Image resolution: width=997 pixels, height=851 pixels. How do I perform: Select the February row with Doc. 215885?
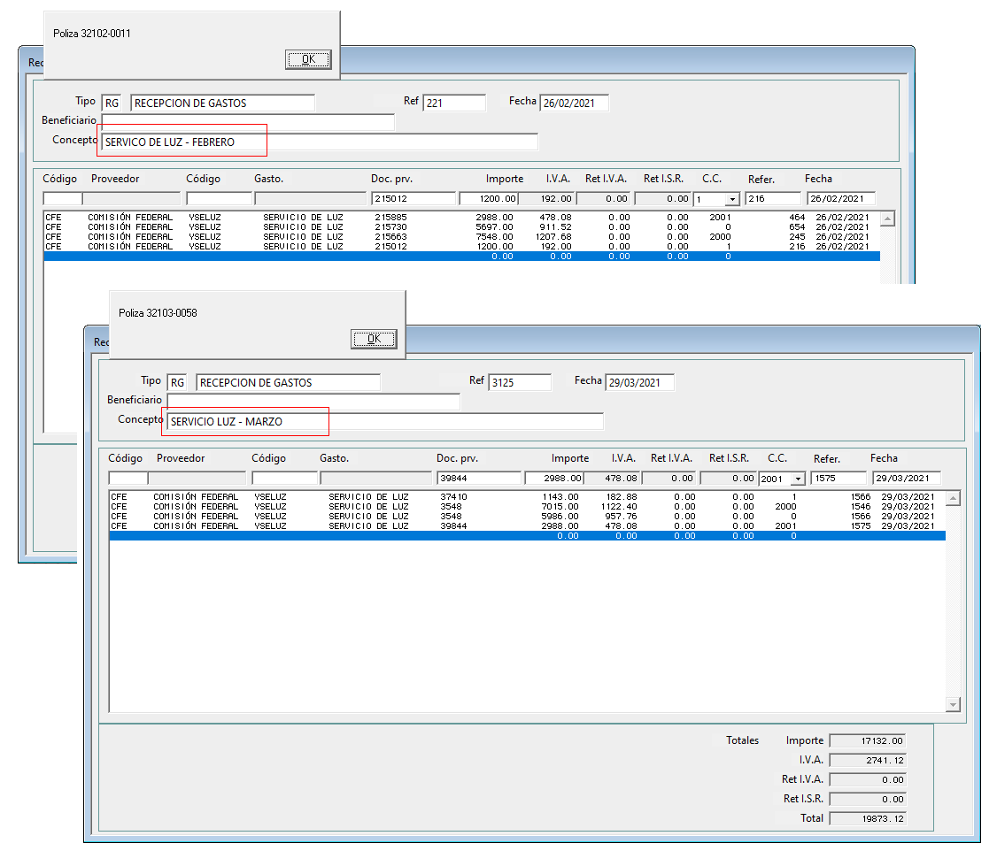[461, 218]
